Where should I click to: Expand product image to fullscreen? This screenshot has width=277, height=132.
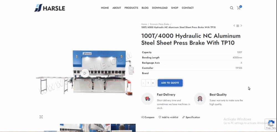tap(41, 117)
